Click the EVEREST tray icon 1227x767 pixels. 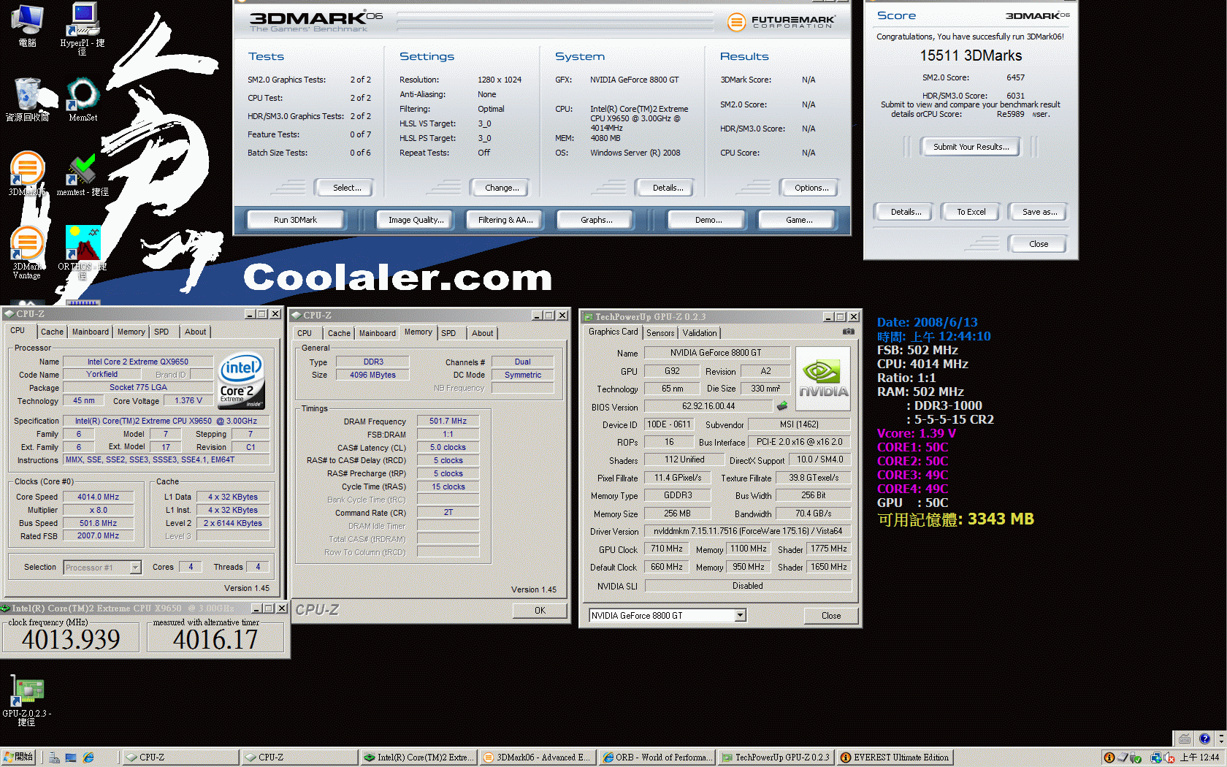tap(1109, 758)
